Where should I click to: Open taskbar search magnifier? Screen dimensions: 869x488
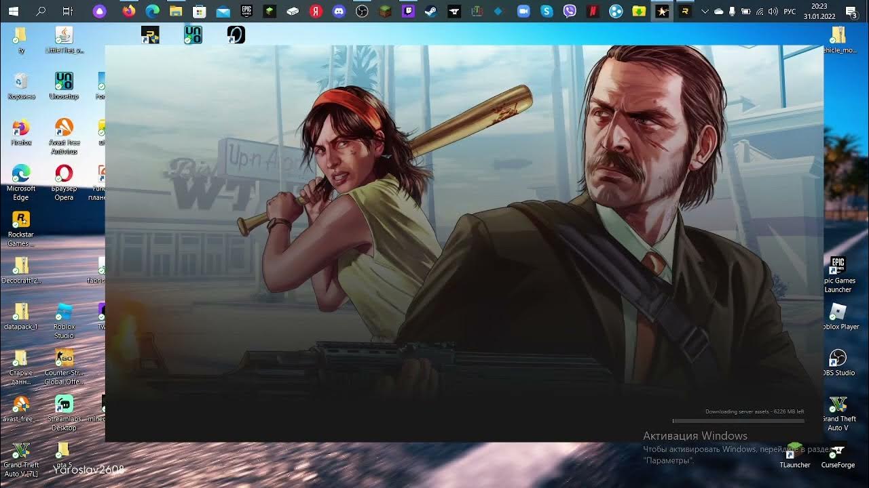click(41, 11)
